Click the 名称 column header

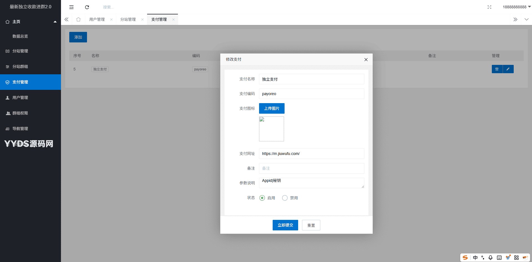[x=95, y=56]
